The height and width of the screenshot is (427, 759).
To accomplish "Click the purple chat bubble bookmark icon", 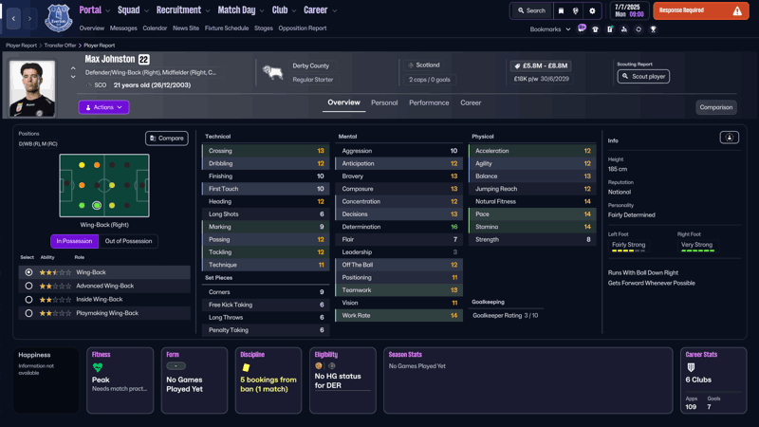I will (582, 28).
